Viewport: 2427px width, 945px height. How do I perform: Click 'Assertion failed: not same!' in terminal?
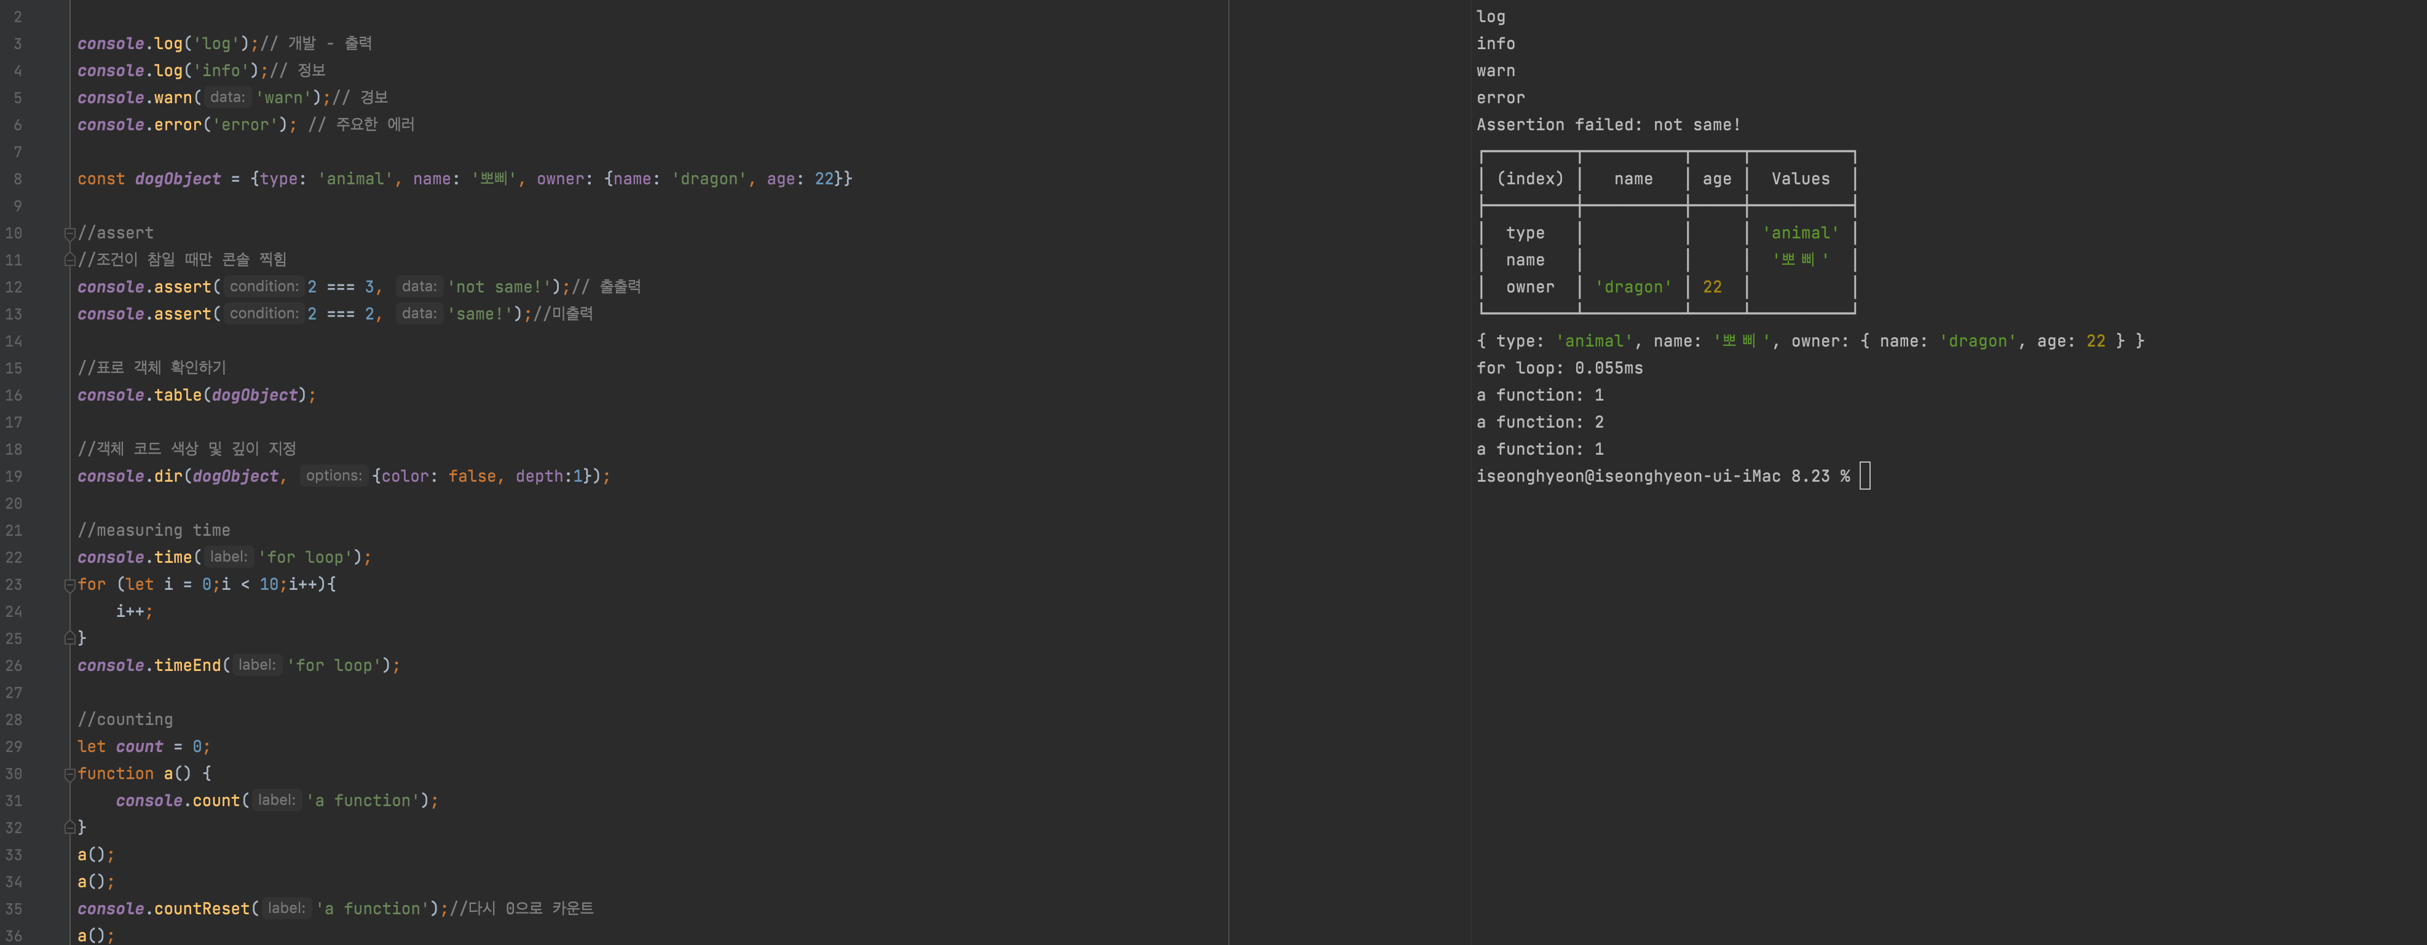[x=1608, y=124]
